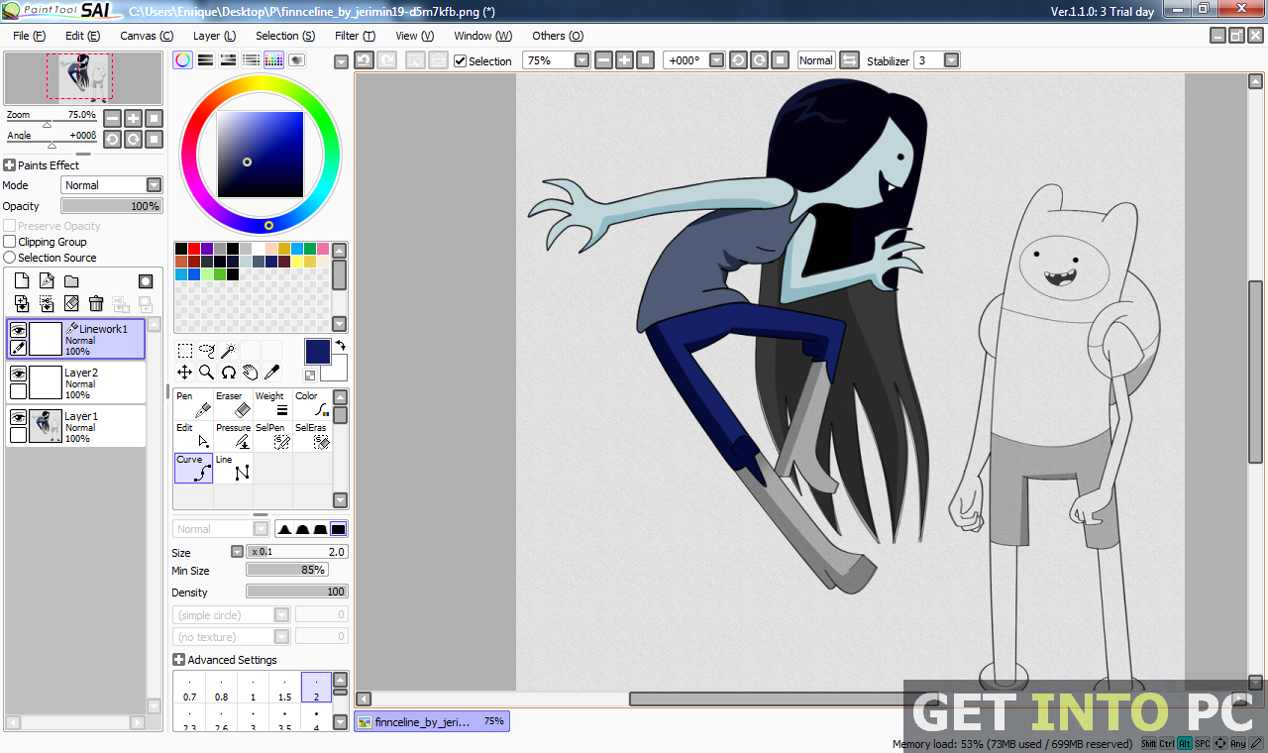Open the Selection menu
The height and width of the screenshot is (753, 1268).
coord(285,36)
